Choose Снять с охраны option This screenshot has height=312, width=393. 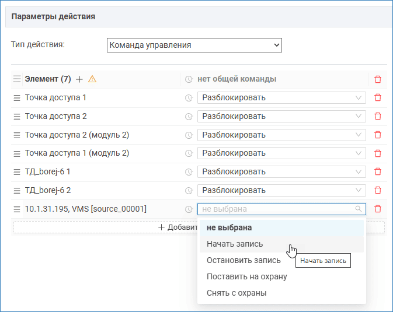pos(281,293)
